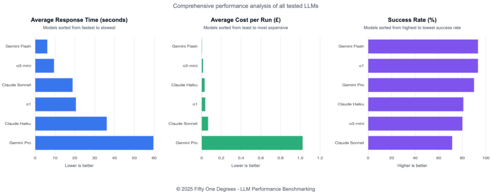Click the Gemini Pro success rate bar
Screen dimensions: 497x195
pyautogui.click(x=421, y=85)
